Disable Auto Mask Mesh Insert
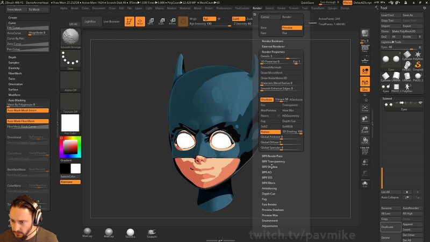This screenshot has height=242, width=430. tap(28, 110)
